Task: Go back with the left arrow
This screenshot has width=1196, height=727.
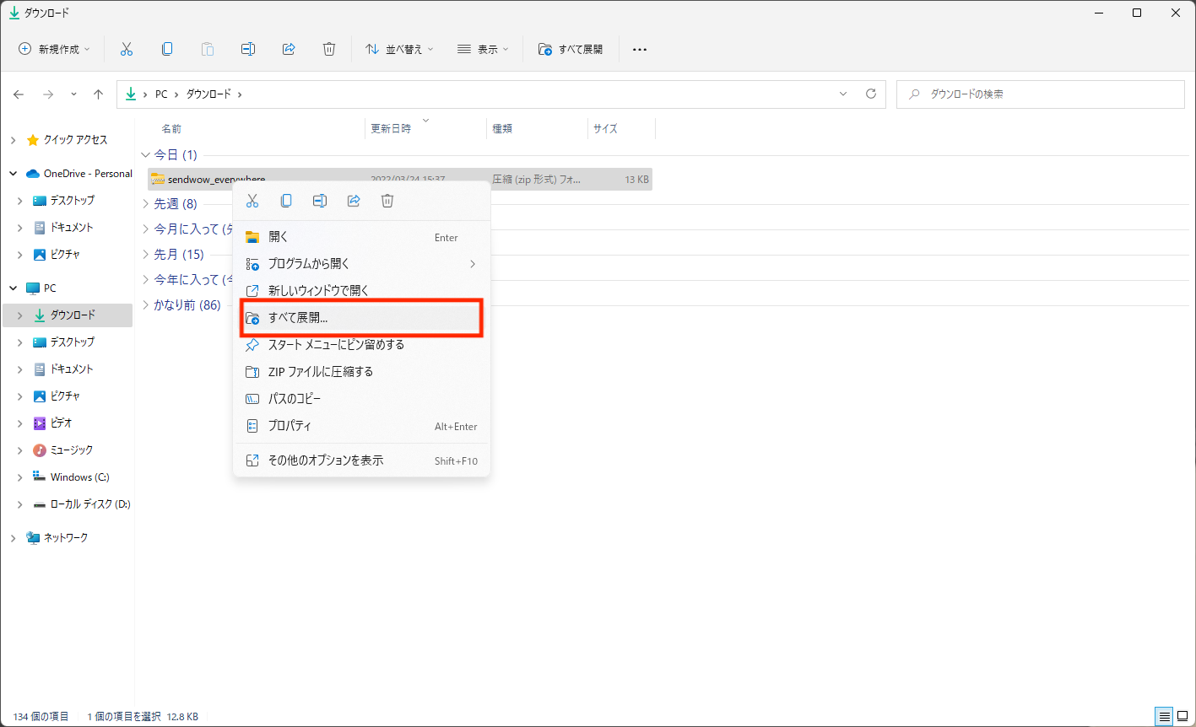Action: point(19,94)
